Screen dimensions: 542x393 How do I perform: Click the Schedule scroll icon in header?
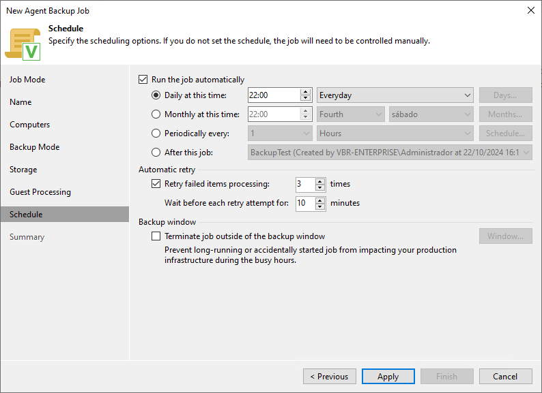coord(23,42)
